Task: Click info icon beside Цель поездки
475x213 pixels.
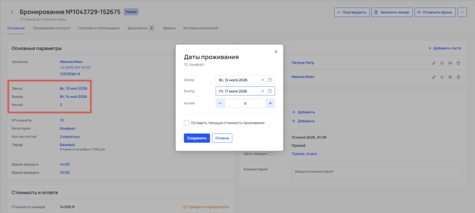Action: [270, 154]
